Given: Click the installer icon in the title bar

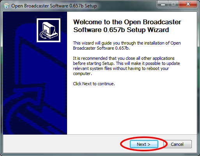Looking at the screenshot, I should pyautogui.click(x=6, y=6).
